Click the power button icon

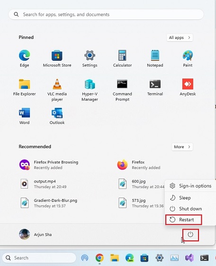click(190, 235)
